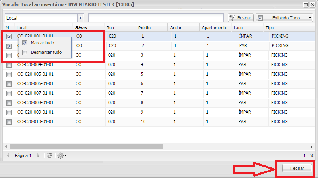Viewport: 320px width, 180px height.
Task: Click the M... column header
Action: coord(9,28)
